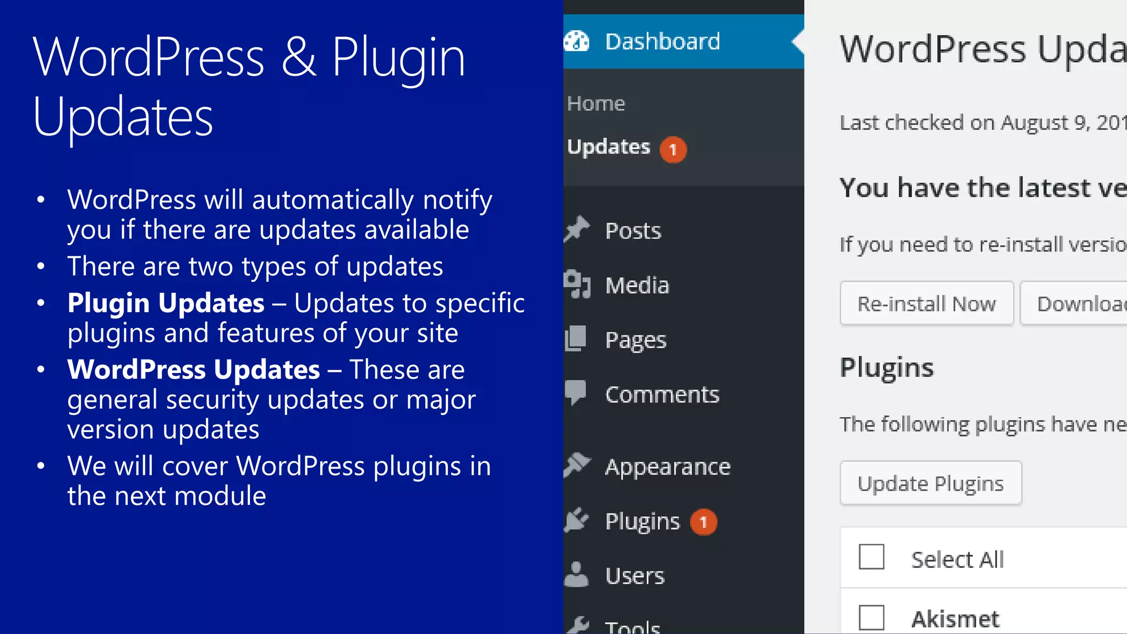Click the Media library icon

[x=577, y=284]
